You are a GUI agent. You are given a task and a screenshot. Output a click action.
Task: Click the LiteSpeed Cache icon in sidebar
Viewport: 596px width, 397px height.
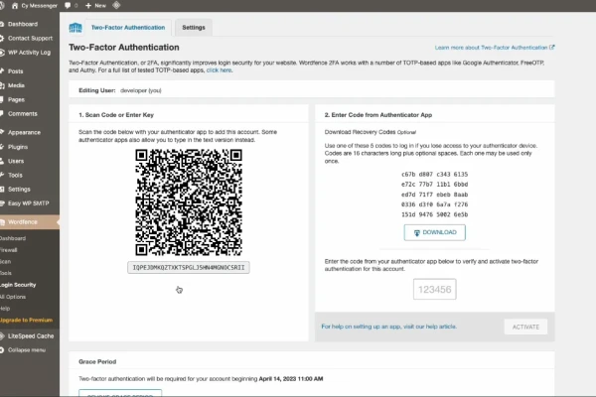[2, 335]
